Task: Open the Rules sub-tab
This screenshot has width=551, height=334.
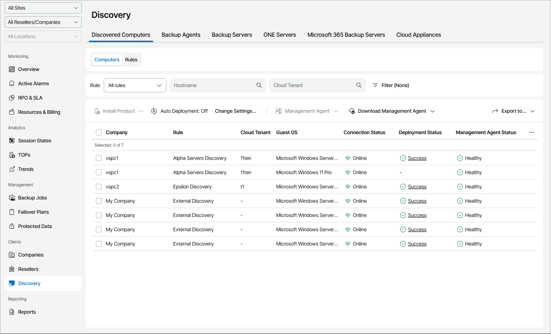Action: [x=131, y=60]
